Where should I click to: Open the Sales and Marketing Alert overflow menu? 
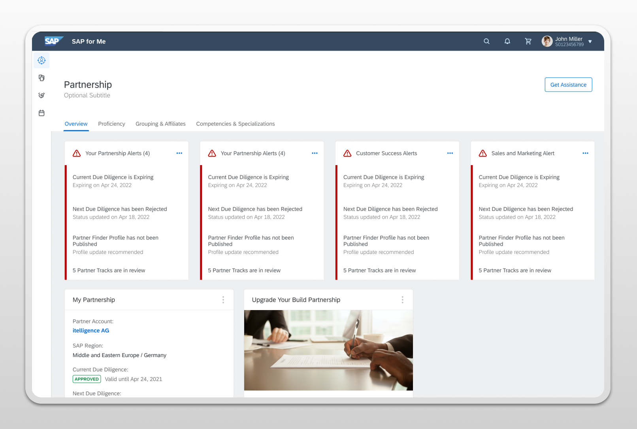click(x=585, y=153)
